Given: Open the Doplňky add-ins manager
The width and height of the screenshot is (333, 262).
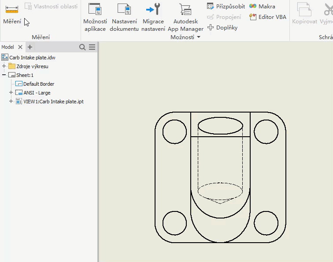Looking at the screenshot, I should (222, 28).
